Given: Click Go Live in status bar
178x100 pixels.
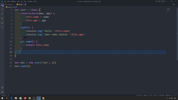Looking at the screenshot, I should point(169,95).
